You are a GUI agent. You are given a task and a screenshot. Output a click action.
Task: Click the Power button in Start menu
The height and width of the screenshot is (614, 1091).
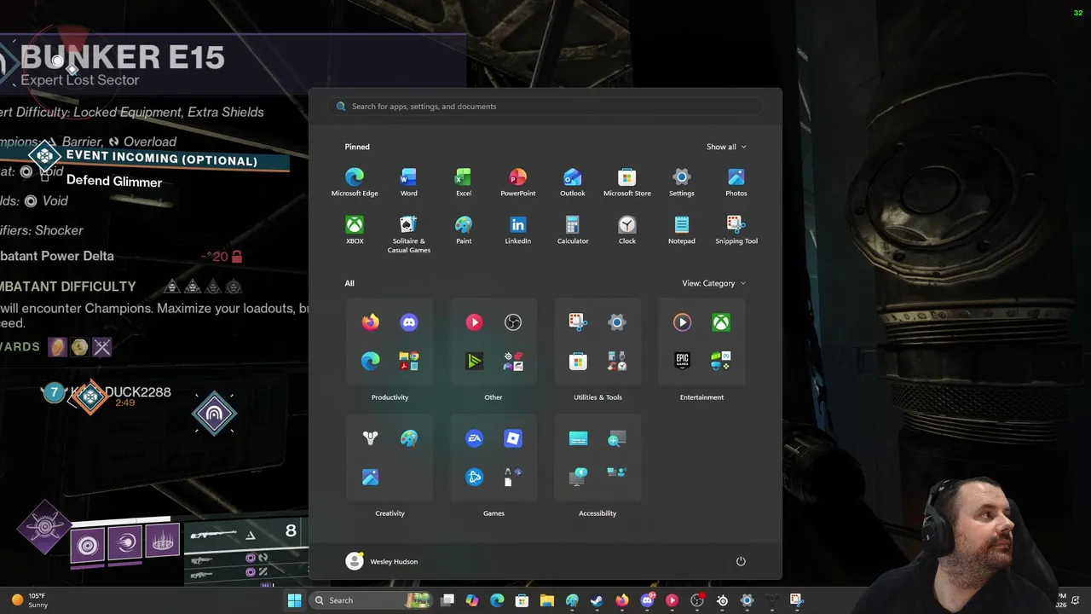pyautogui.click(x=741, y=561)
